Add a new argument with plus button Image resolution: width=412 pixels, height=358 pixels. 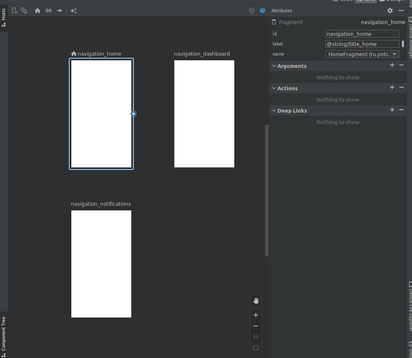(392, 65)
